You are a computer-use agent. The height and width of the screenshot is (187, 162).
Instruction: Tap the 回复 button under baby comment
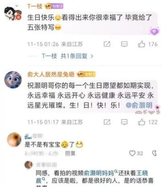[70, 153]
